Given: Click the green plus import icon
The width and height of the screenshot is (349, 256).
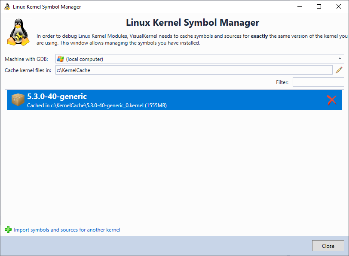Looking at the screenshot, I should pyautogui.click(x=8, y=229).
